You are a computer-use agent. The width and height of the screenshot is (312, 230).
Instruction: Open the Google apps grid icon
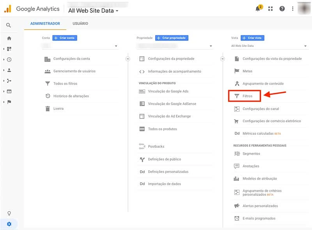[x=270, y=9]
